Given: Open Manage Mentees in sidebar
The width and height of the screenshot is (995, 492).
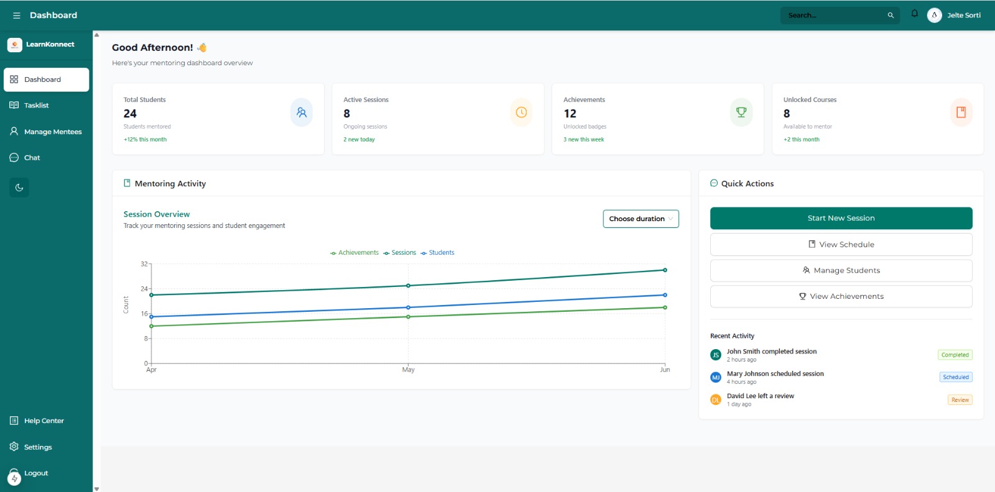Looking at the screenshot, I should 46,132.
